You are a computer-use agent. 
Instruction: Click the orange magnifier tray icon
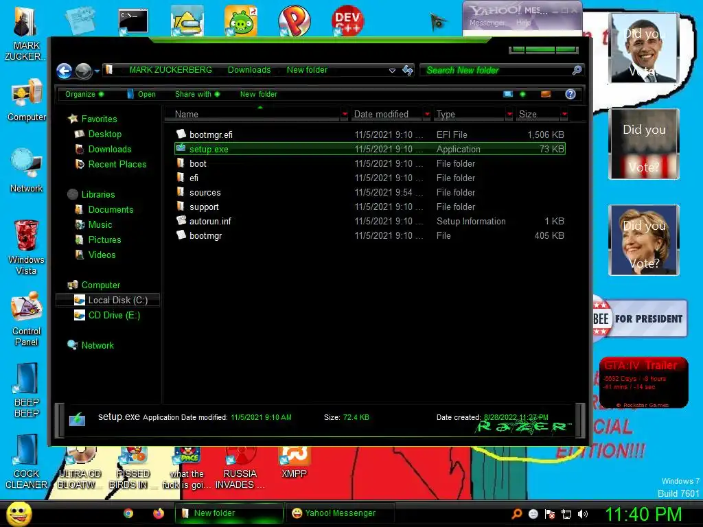(x=517, y=514)
